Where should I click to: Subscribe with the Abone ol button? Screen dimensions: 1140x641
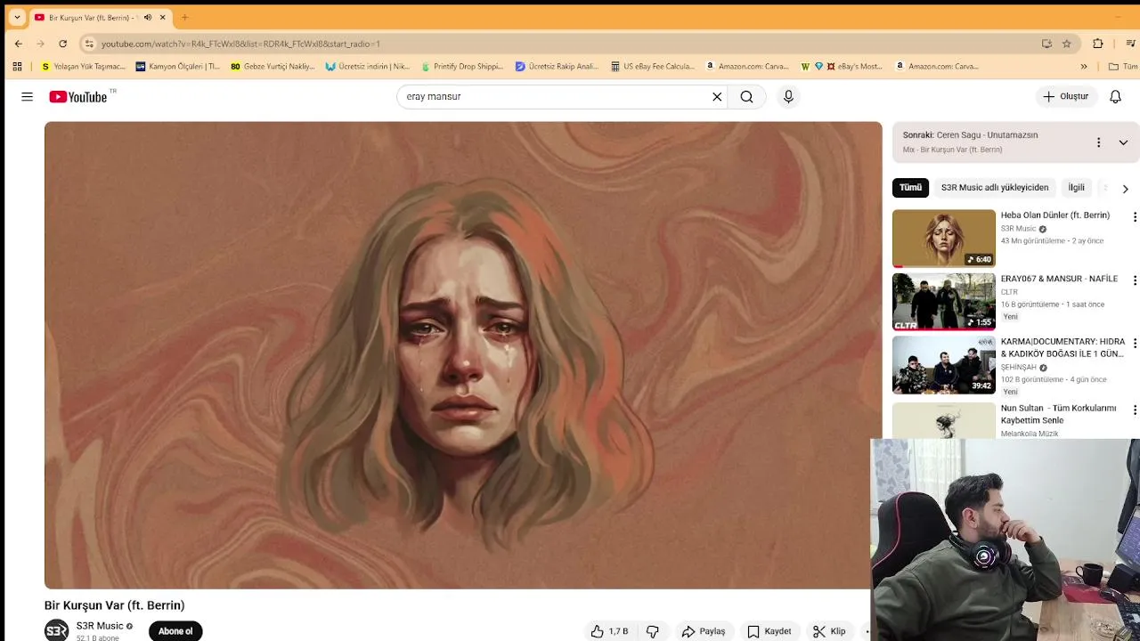pos(175,631)
